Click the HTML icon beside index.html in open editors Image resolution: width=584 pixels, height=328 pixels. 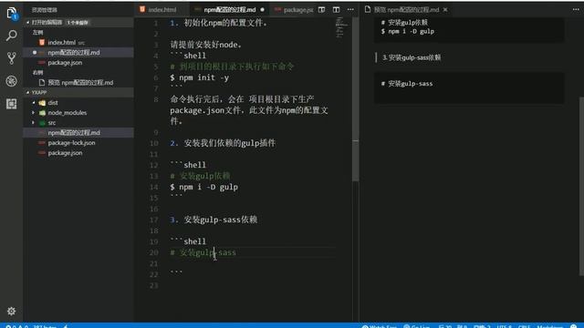click(42, 43)
